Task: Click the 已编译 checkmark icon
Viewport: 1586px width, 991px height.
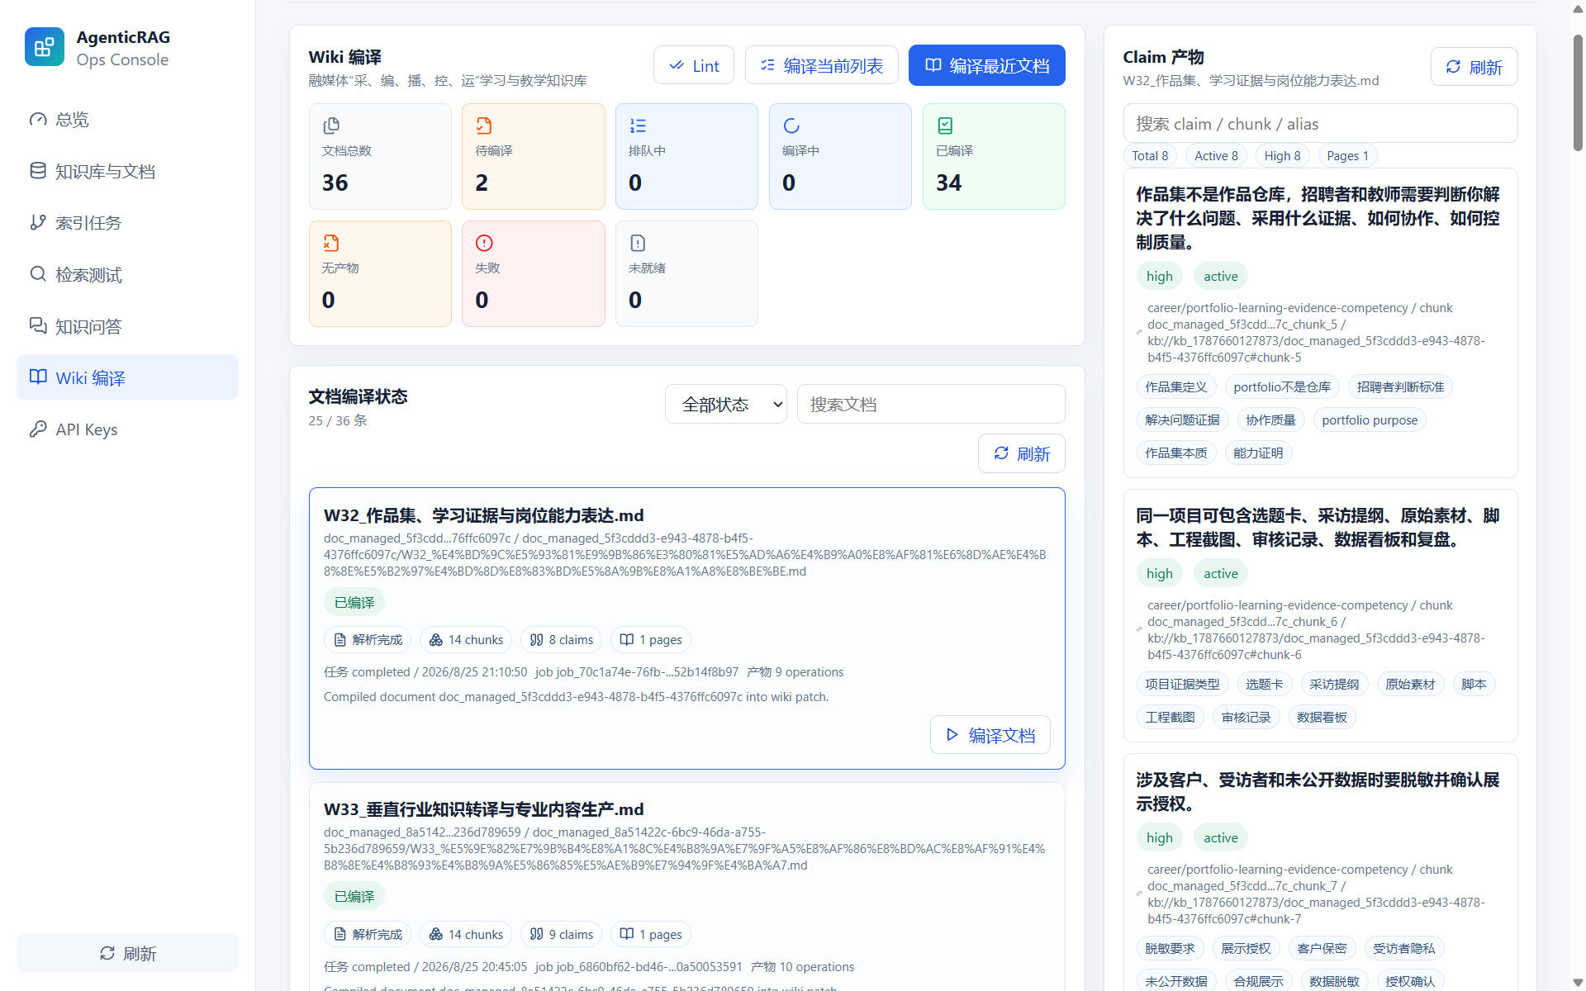Action: 945,126
